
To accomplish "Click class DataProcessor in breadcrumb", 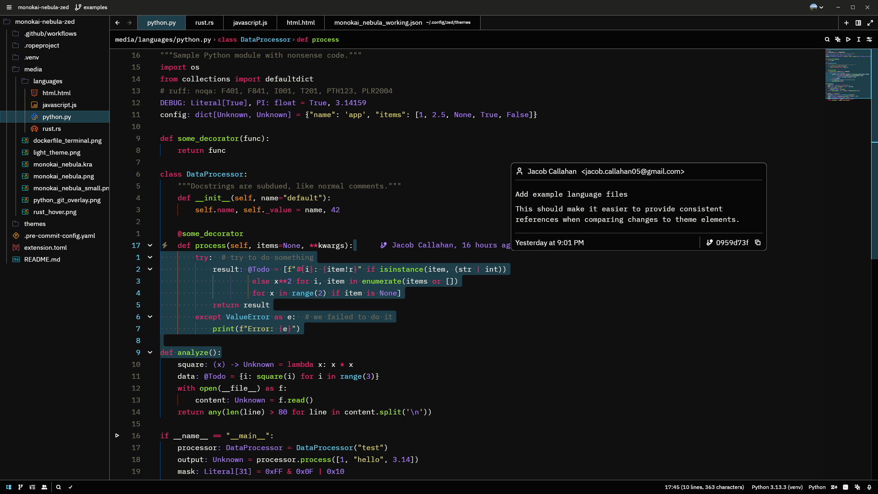I will [254, 40].
